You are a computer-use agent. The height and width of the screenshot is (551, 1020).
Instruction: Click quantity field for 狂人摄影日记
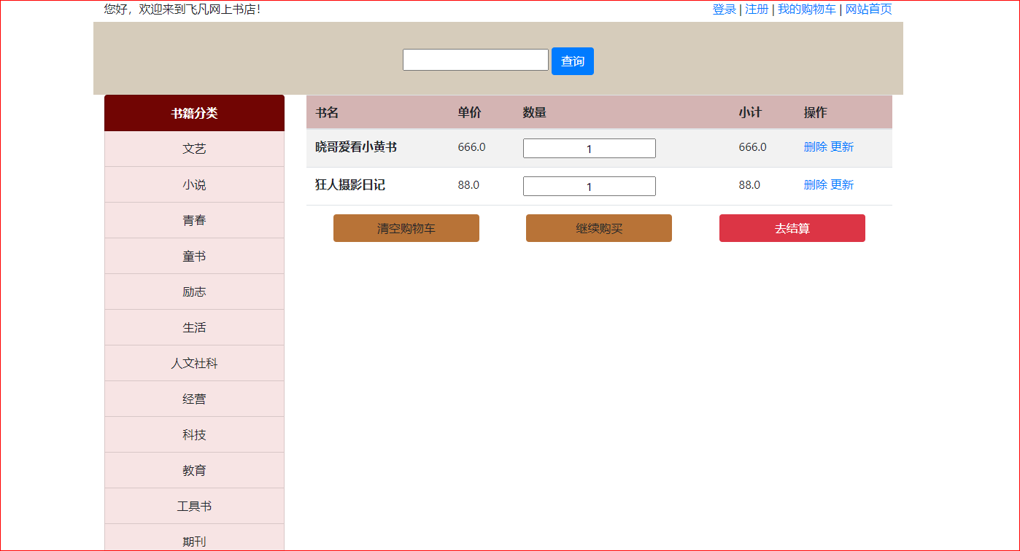[590, 186]
